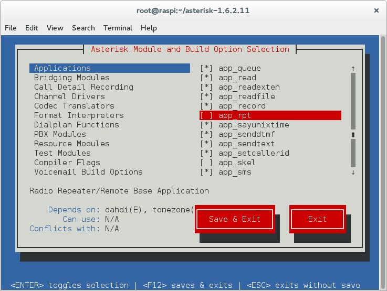387x291 pixels.
Task: Click the '<F12> saves & exits' hint
Action: [x=187, y=285]
